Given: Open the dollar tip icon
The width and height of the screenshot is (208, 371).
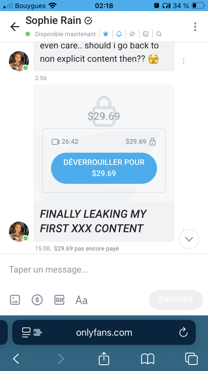Looking at the screenshot, I should 37,300.
